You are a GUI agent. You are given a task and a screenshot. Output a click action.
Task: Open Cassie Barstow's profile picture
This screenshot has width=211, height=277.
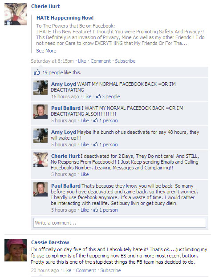[x=16, y=250]
